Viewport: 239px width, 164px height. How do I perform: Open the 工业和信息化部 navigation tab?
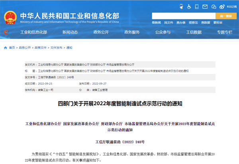point(33,32)
